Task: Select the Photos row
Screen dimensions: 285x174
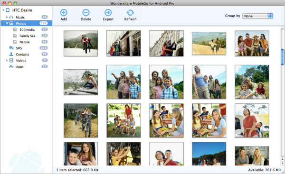Action: 26,23
